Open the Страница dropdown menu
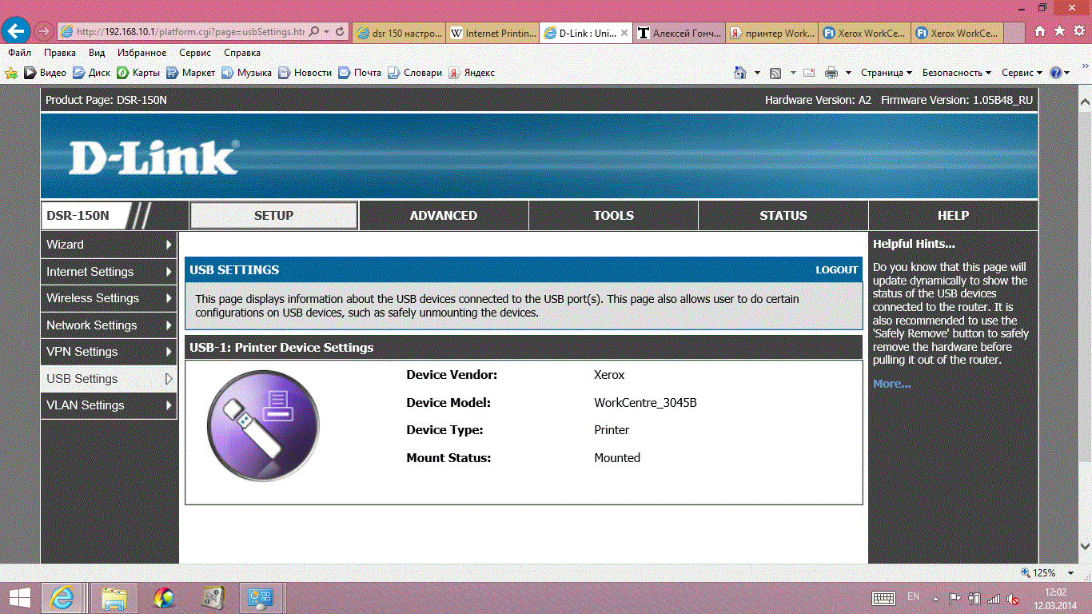Image resolution: width=1092 pixels, height=614 pixels. click(887, 73)
